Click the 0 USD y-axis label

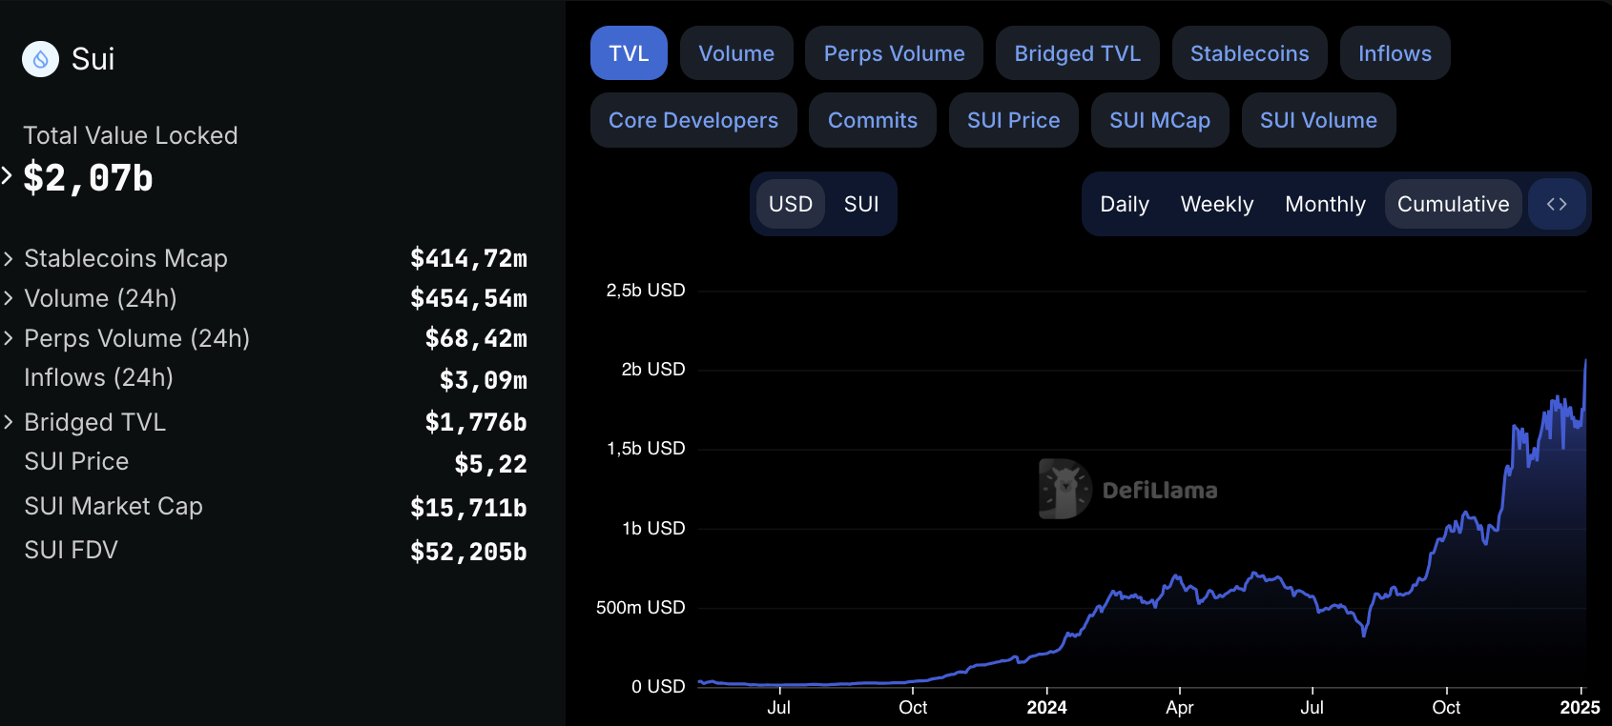(658, 686)
